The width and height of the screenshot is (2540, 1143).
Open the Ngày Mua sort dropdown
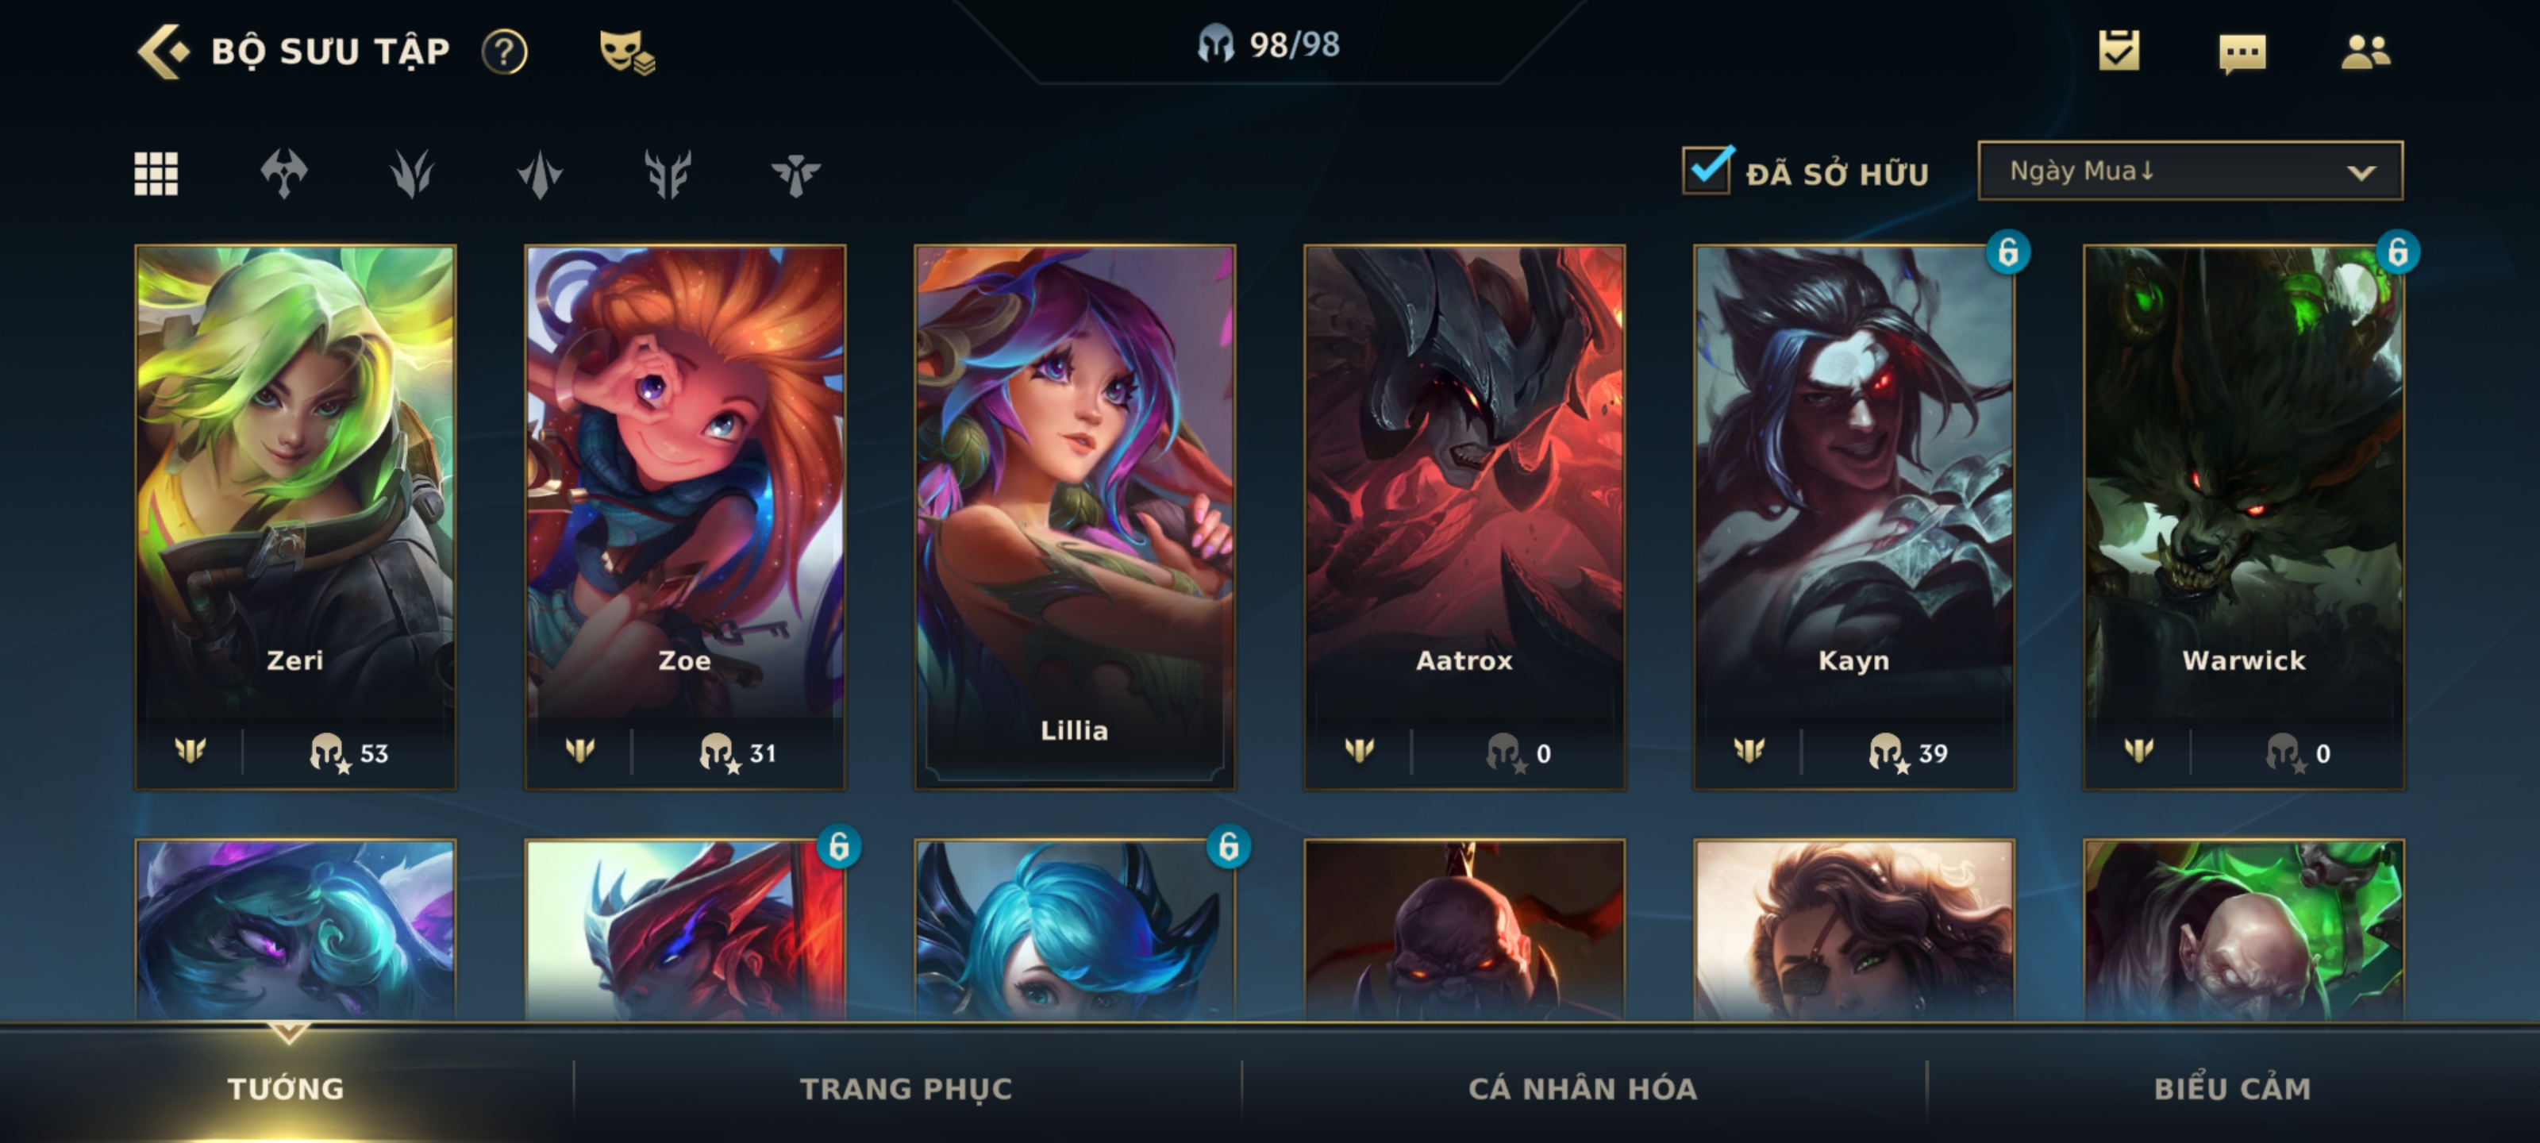click(2190, 171)
